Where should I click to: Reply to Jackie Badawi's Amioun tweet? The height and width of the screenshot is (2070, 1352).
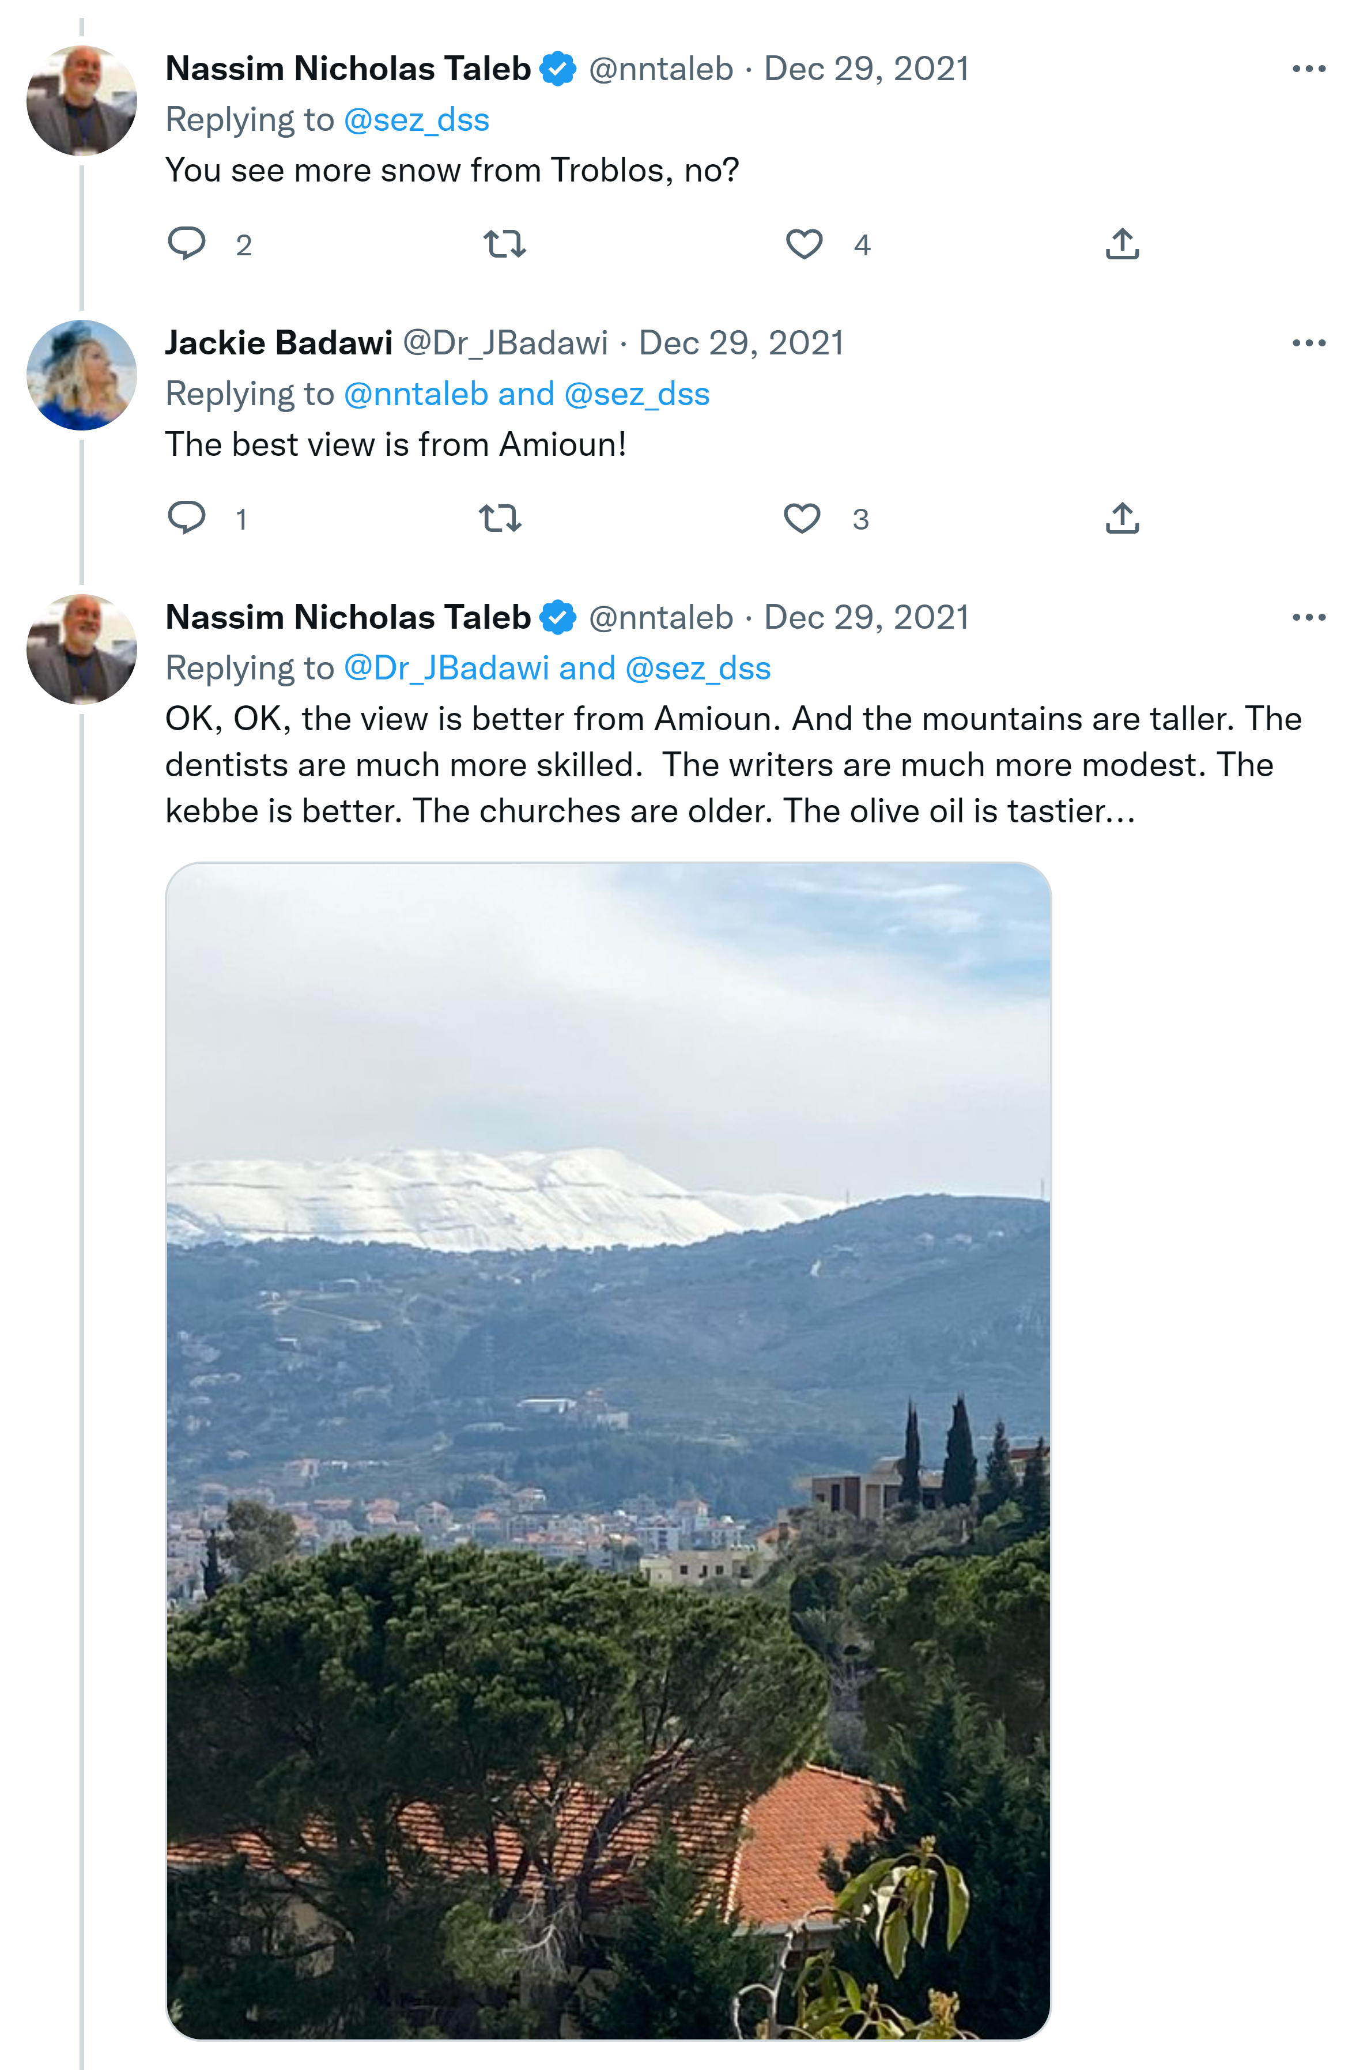click(186, 517)
